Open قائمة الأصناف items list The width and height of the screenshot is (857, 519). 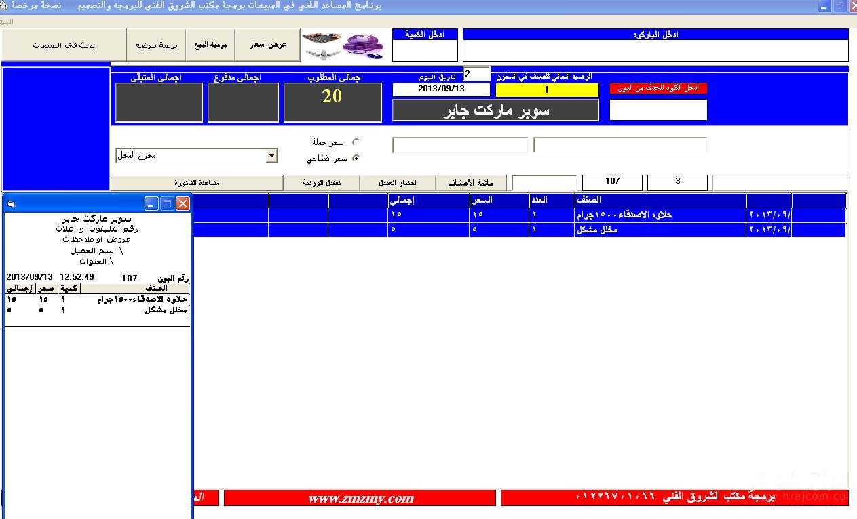[473, 183]
